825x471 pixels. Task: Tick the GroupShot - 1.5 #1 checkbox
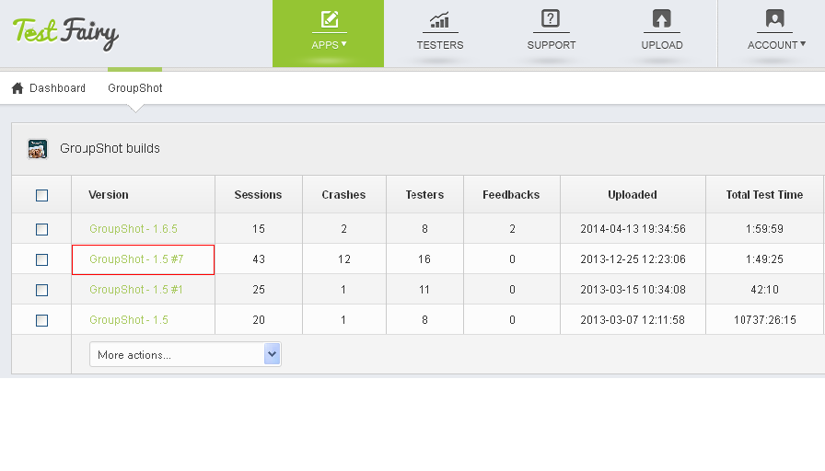coord(41,290)
